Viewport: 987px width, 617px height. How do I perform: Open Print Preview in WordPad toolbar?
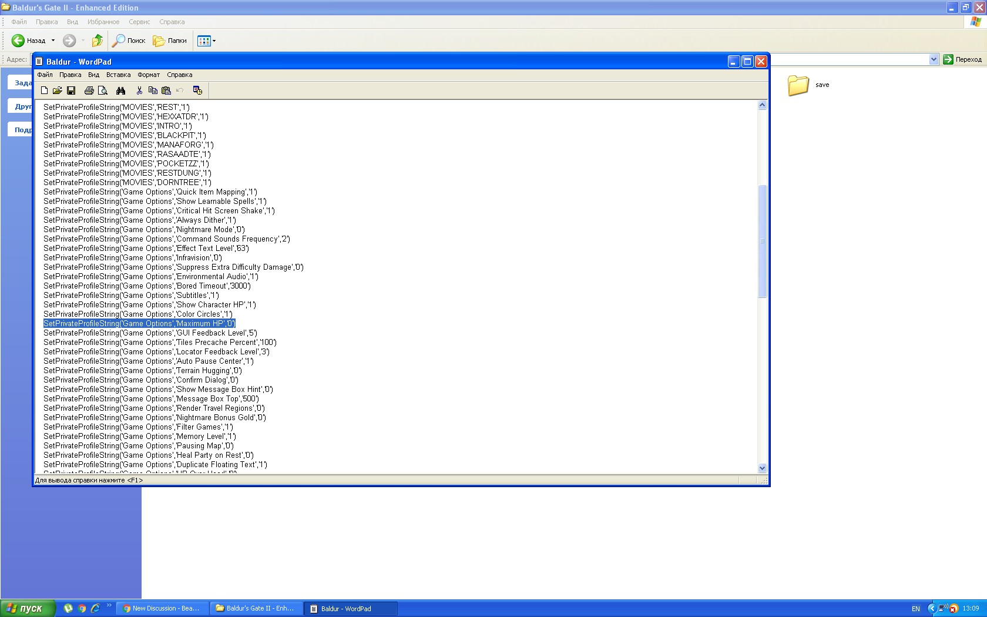(x=103, y=90)
